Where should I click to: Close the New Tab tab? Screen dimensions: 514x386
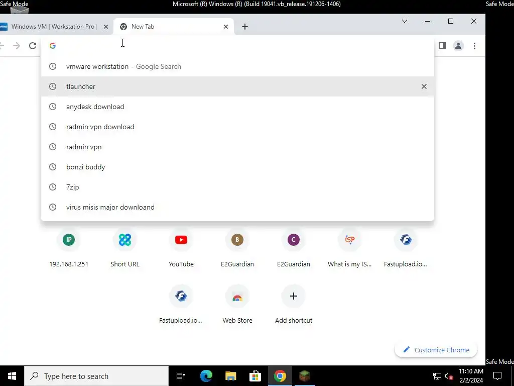225,27
